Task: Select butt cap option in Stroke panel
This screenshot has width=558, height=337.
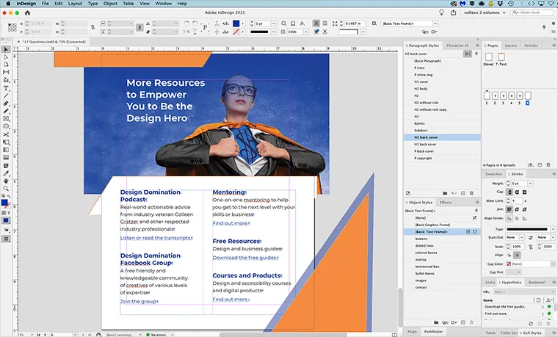Action: tap(510, 192)
